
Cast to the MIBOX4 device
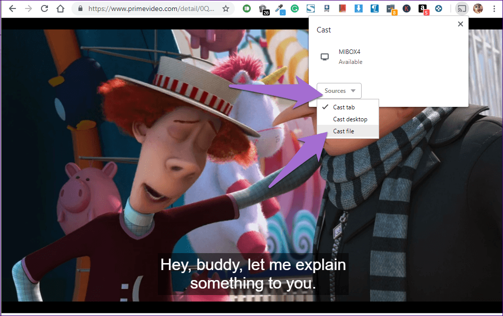(x=350, y=57)
